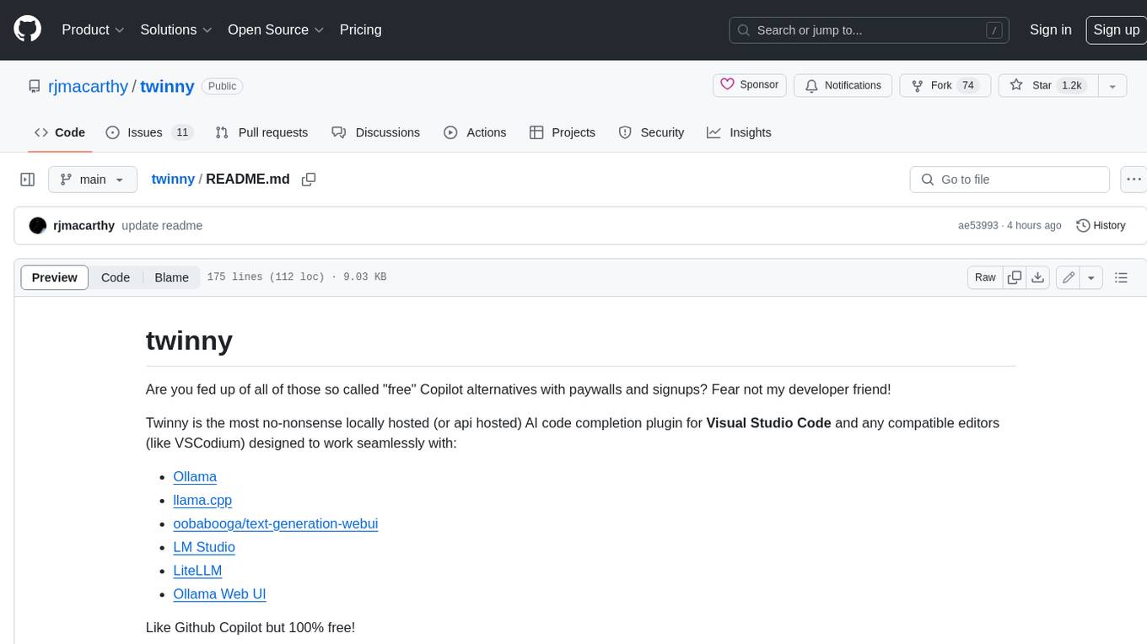
Task: Open rjmacarthy commit author avatar
Action: 37,226
